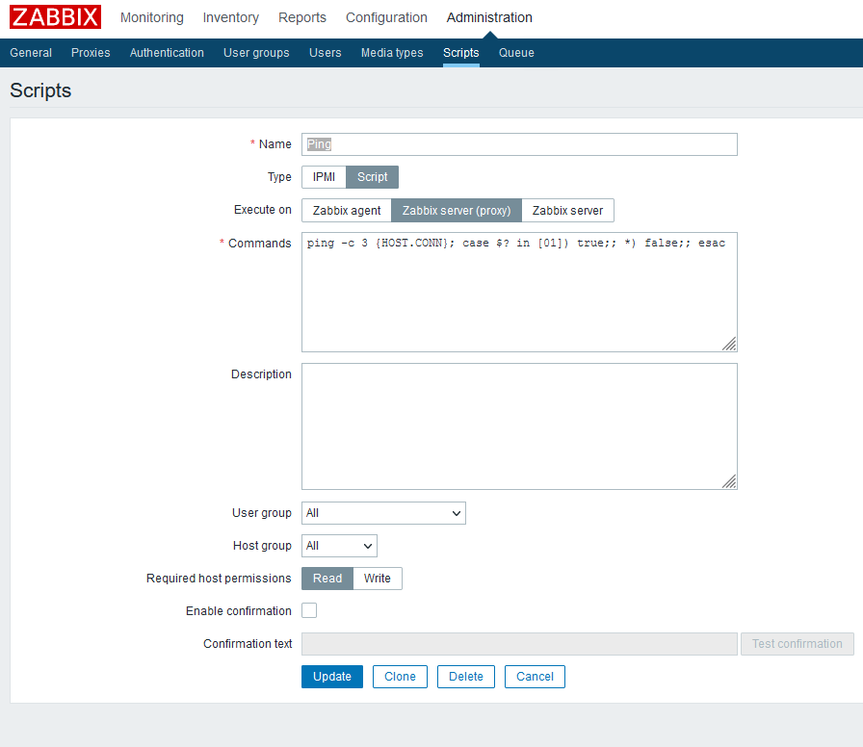Open the Configuration menu

pyautogui.click(x=386, y=17)
